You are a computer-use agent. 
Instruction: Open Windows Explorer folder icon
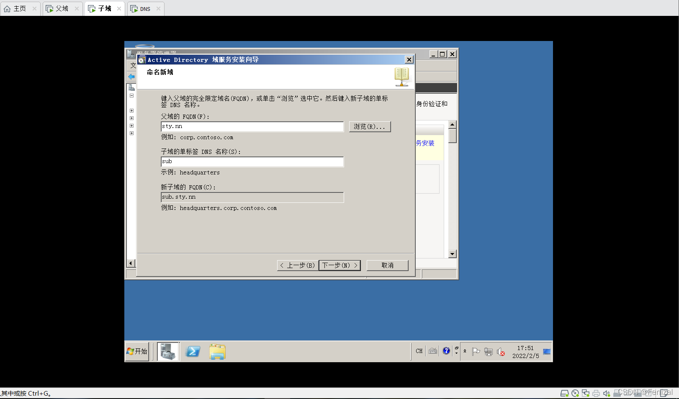click(x=217, y=352)
